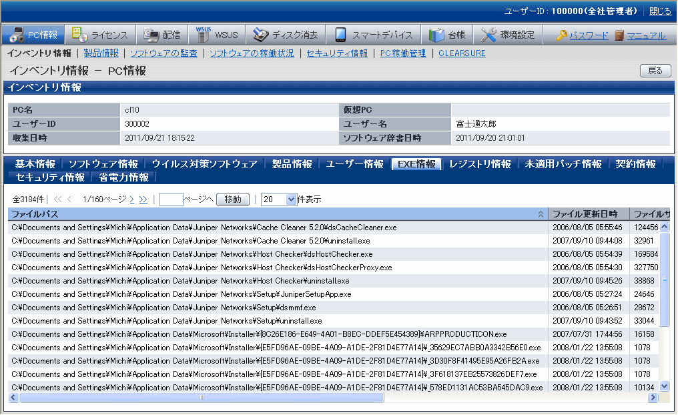This screenshot has height=415, width=678.
Task: Click the 戻る back button
Action: [655, 71]
